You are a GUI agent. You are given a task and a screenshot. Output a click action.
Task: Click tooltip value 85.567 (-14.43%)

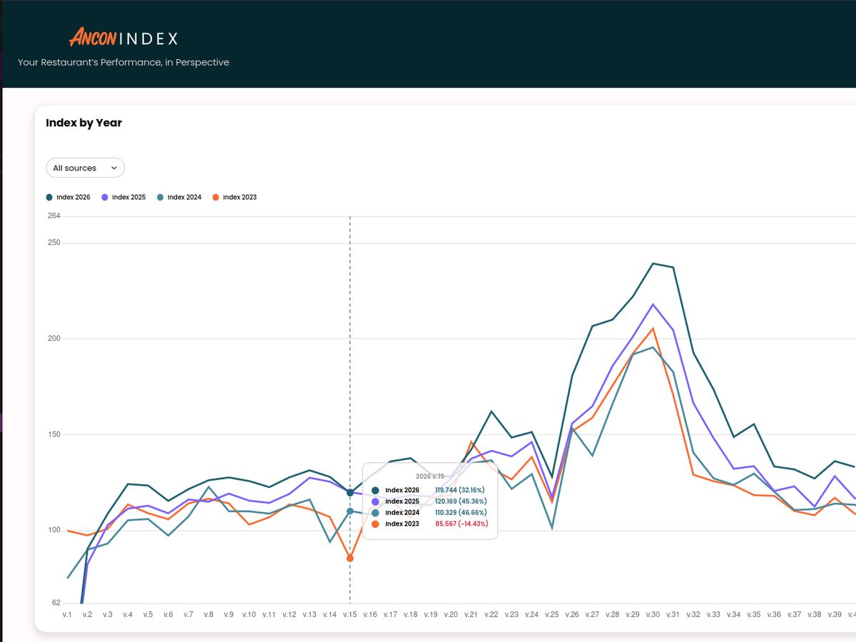click(x=461, y=524)
